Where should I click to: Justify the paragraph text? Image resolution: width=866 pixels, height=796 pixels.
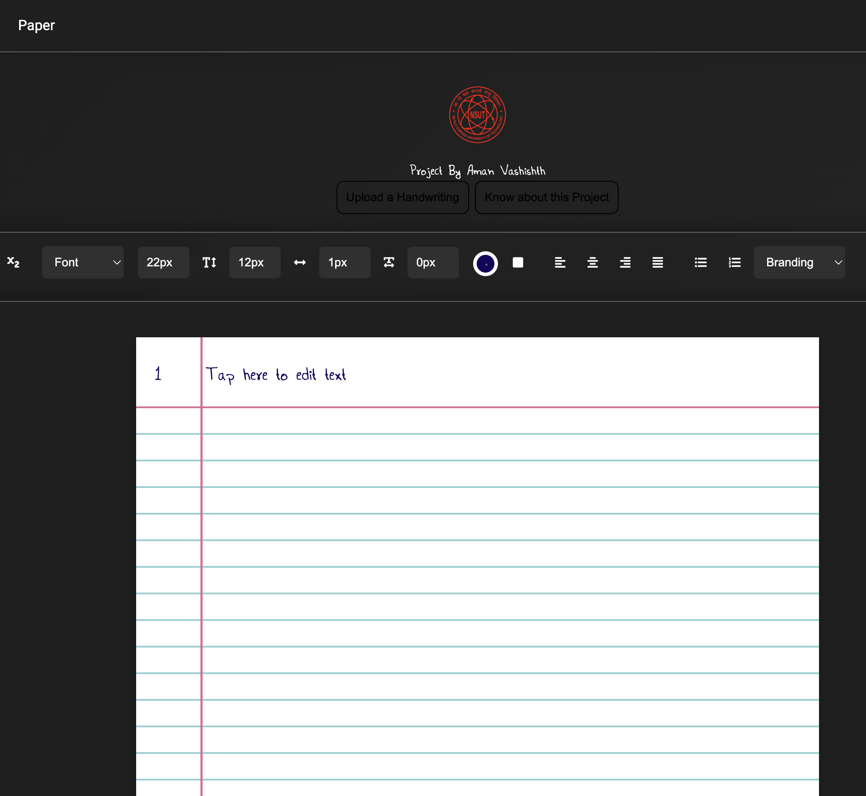click(658, 262)
